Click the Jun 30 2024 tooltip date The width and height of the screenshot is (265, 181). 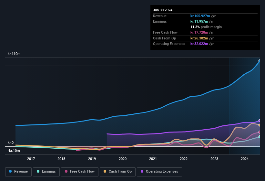(163, 10)
